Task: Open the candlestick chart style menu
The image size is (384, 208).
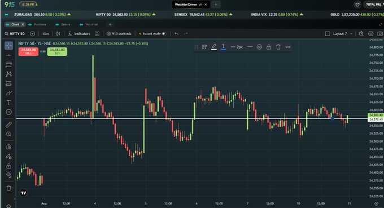Action: 58,34
